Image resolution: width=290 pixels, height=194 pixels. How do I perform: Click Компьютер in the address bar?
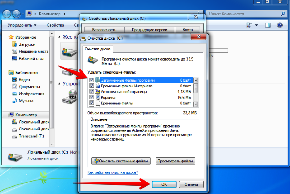tap(50, 14)
